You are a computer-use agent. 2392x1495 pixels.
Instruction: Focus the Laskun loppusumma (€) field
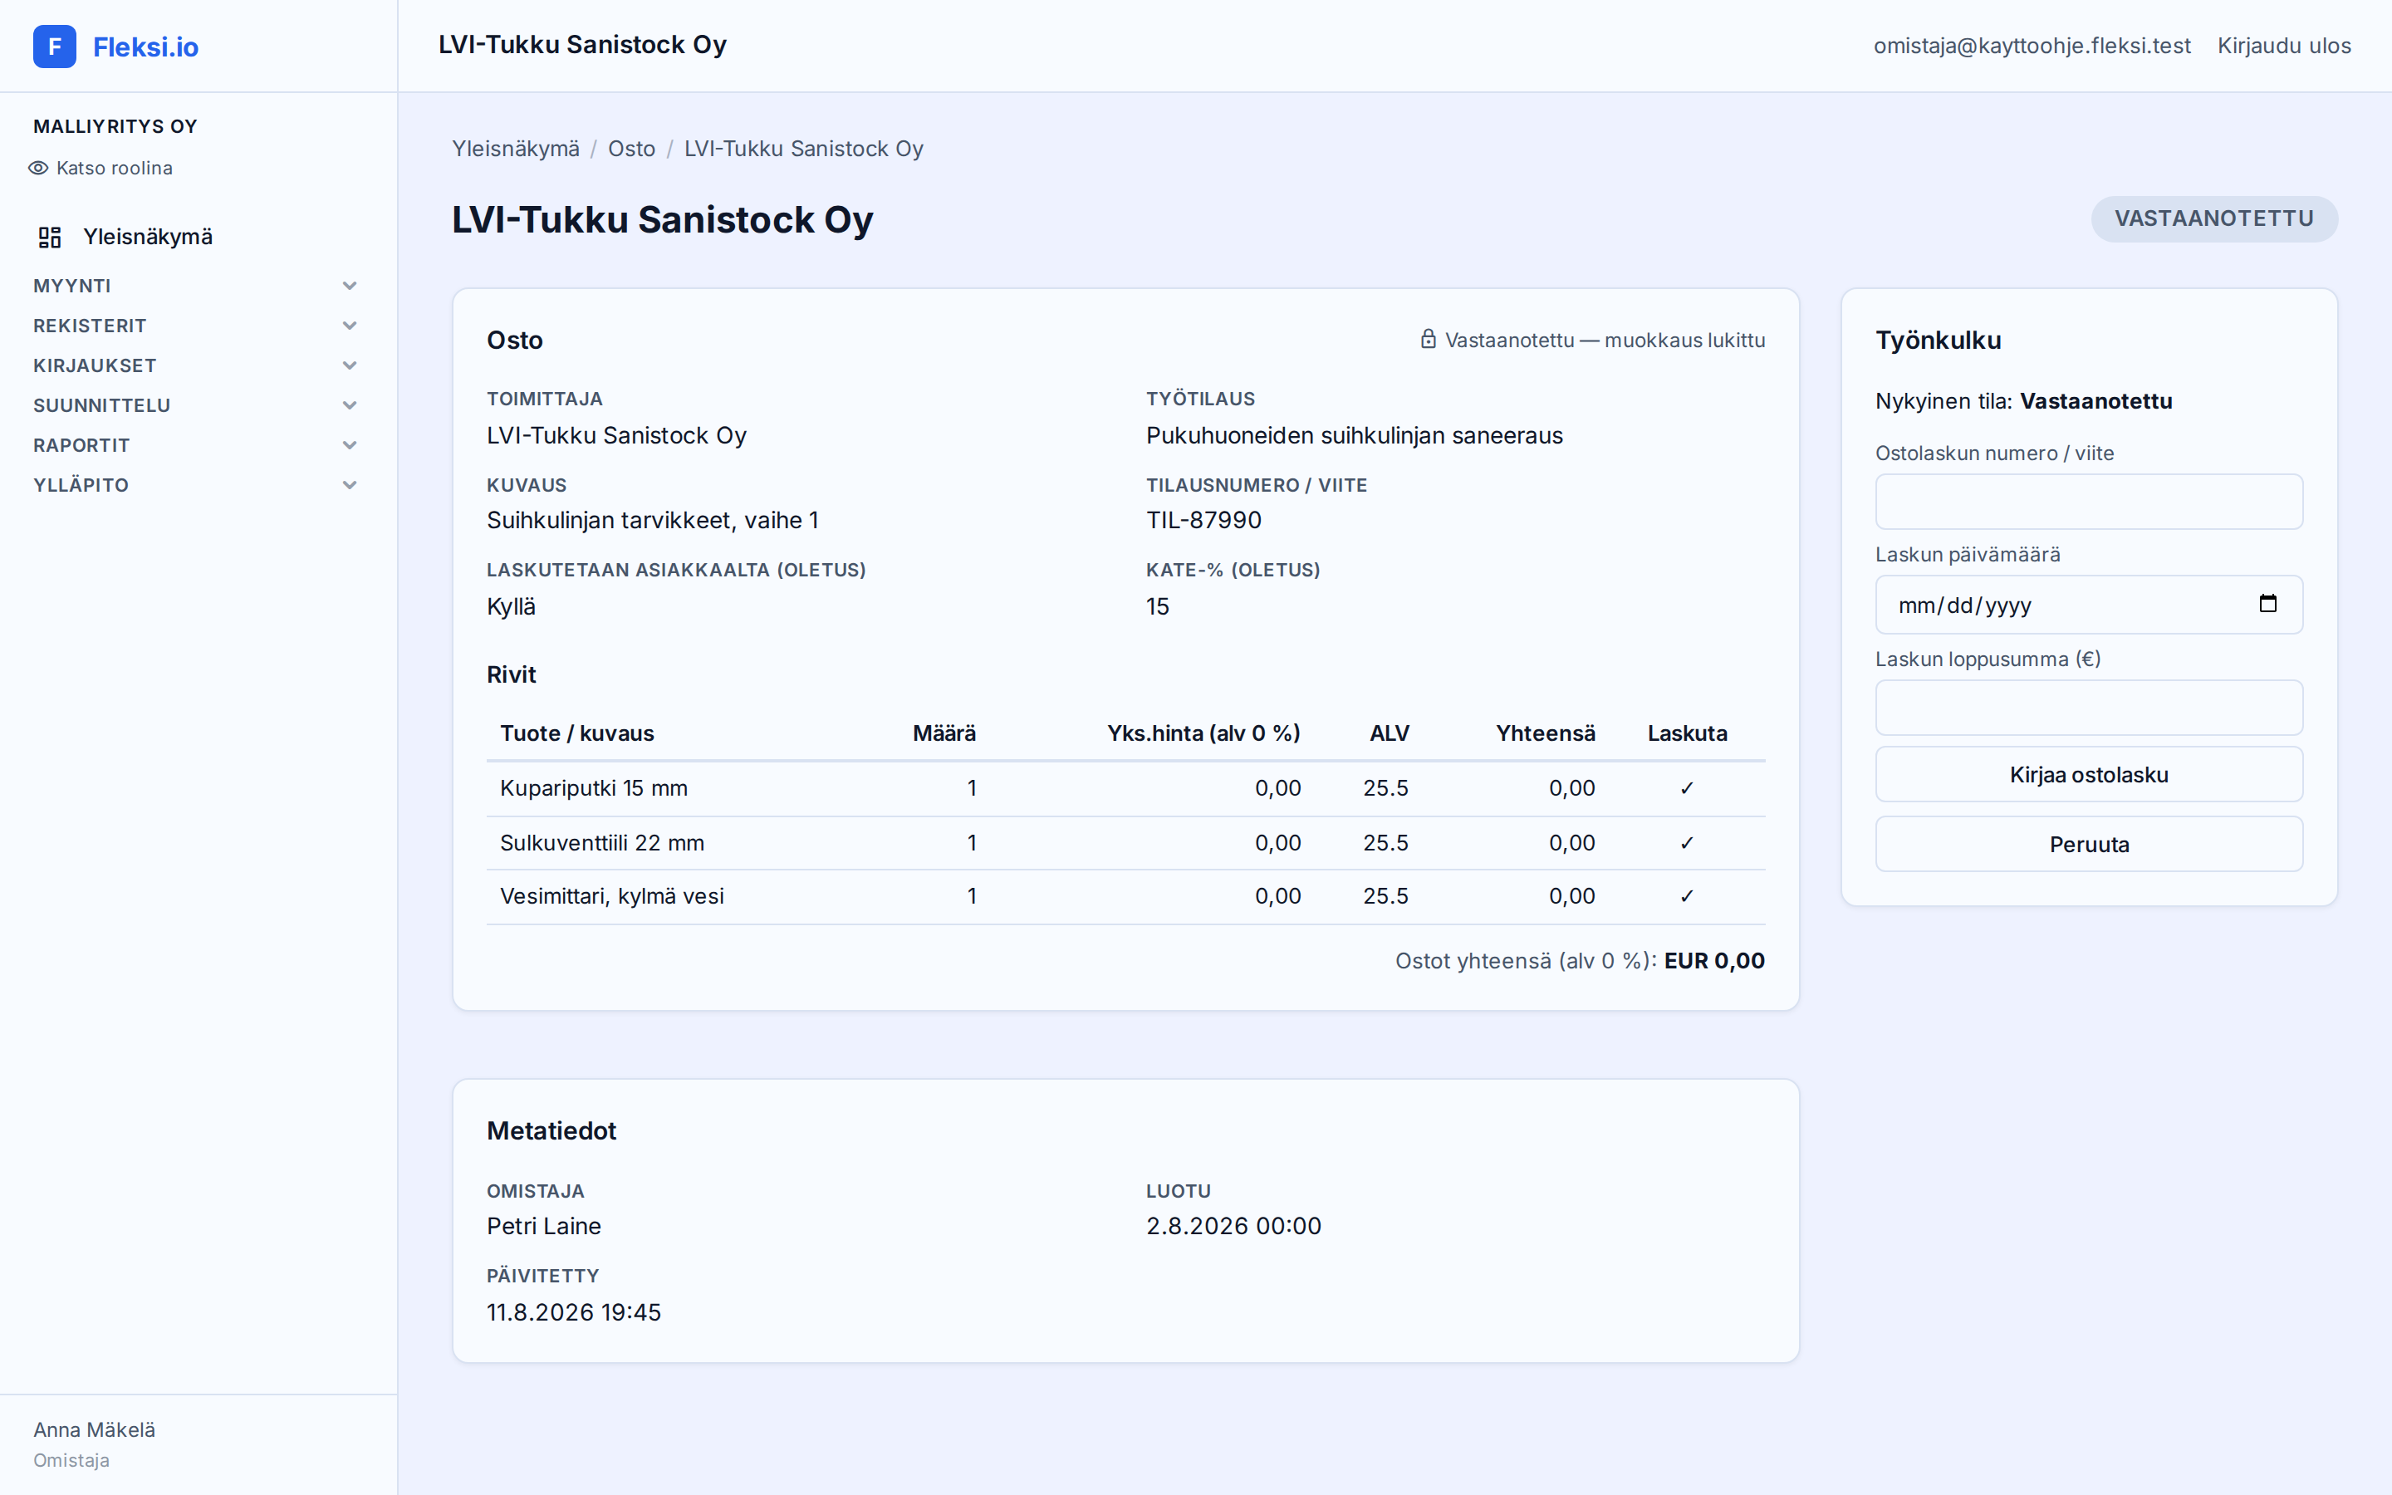click(2089, 707)
